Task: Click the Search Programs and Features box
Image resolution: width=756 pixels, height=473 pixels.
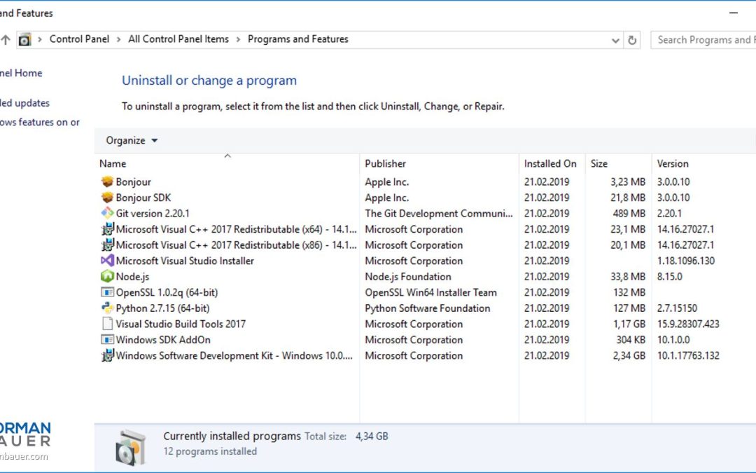Action: click(703, 40)
